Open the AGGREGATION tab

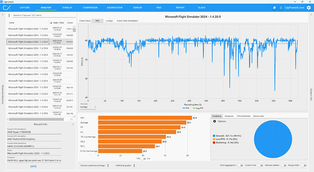point(115,8)
